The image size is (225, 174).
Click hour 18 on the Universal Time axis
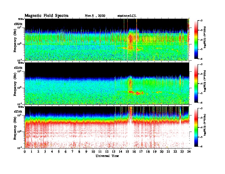[x=148, y=152]
